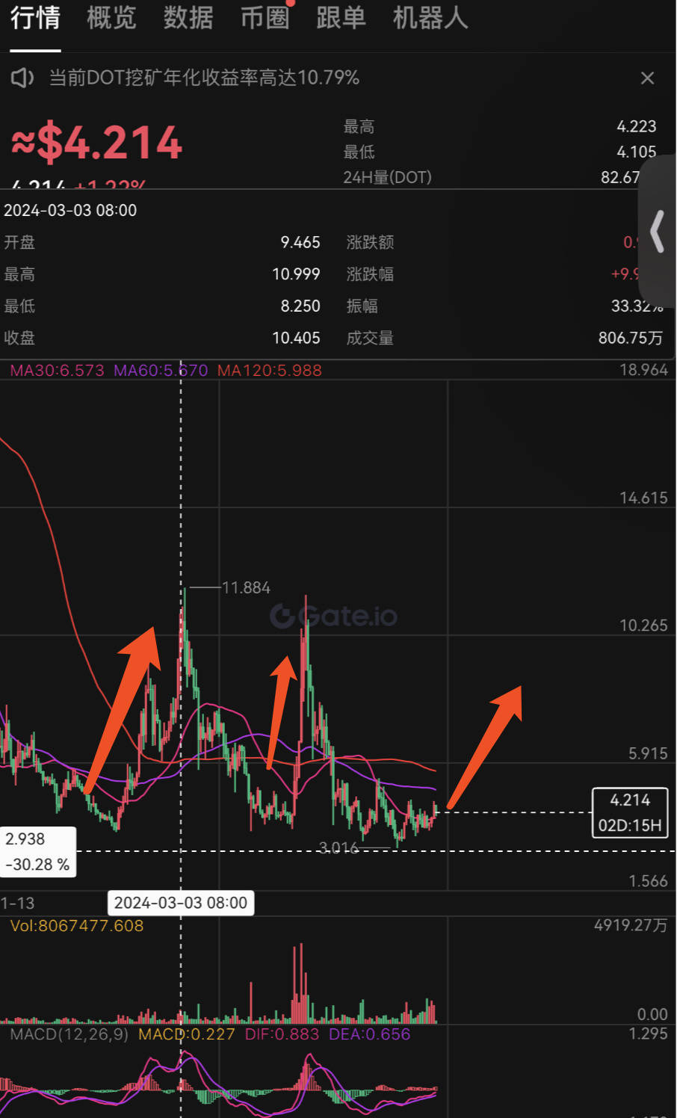Collapse the right-edge chevron panel arrow
The width and height of the screenshot is (677, 1118).
(x=657, y=232)
